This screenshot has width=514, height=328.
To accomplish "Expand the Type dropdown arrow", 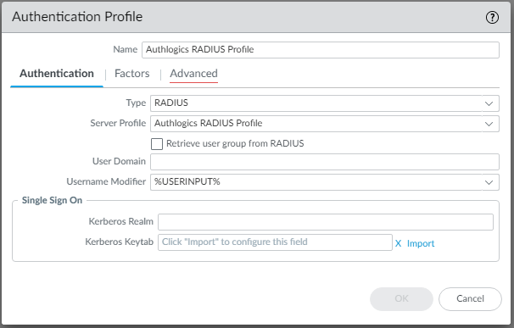I will click(x=489, y=103).
